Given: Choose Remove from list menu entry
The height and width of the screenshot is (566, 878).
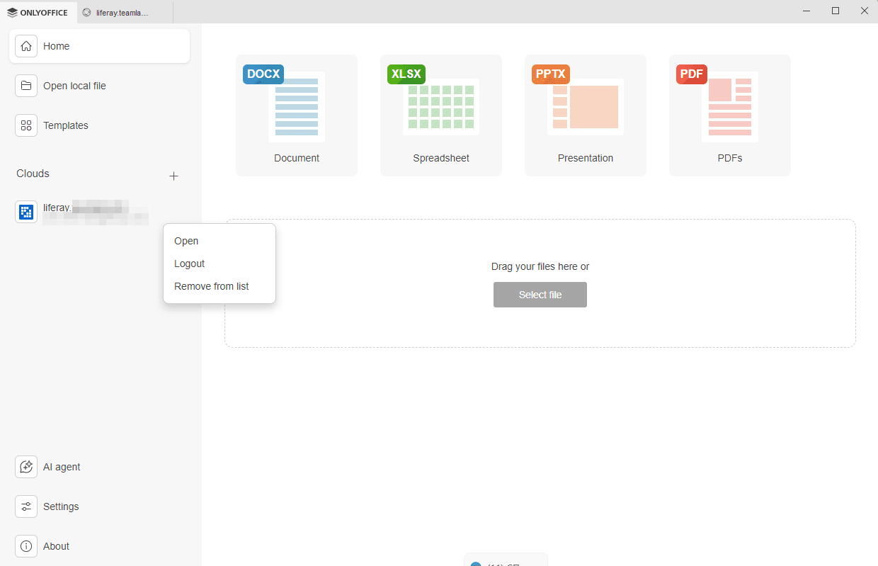Looking at the screenshot, I should 211,286.
